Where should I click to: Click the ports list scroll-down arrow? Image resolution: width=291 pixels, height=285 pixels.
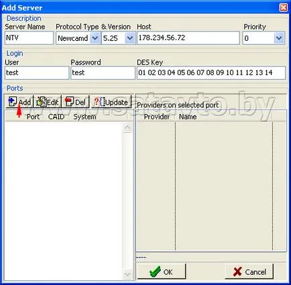(127, 274)
